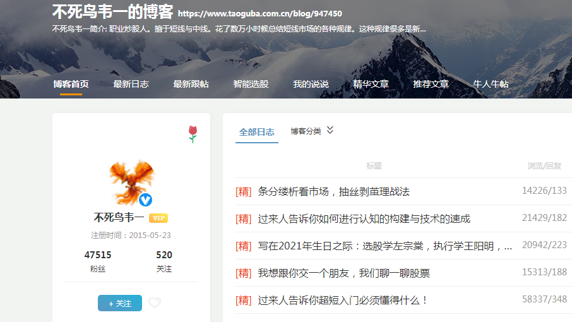Click the view count 14226/133
Image resolution: width=572 pixels, height=322 pixels.
[x=544, y=191]
